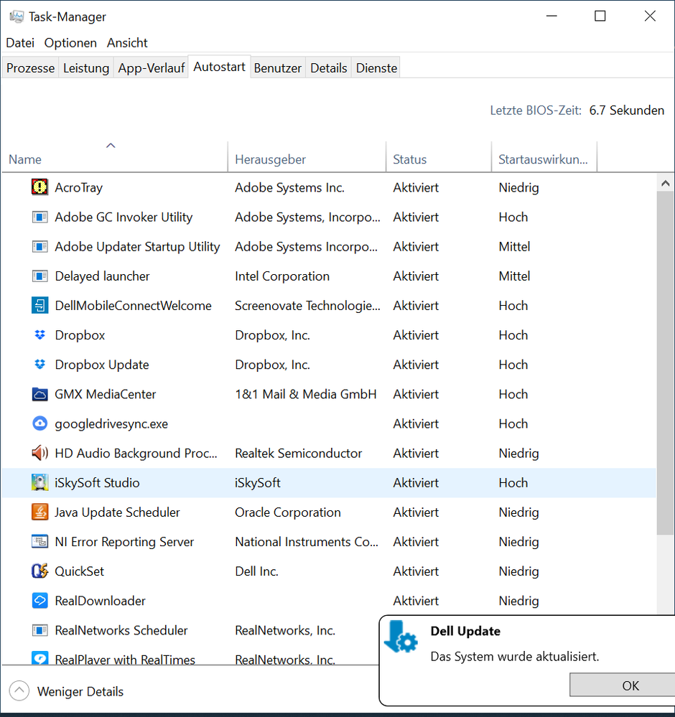This screenshot has height=717, width=675.
Task: Open the Ansicht menu
Action: (127, 43)
